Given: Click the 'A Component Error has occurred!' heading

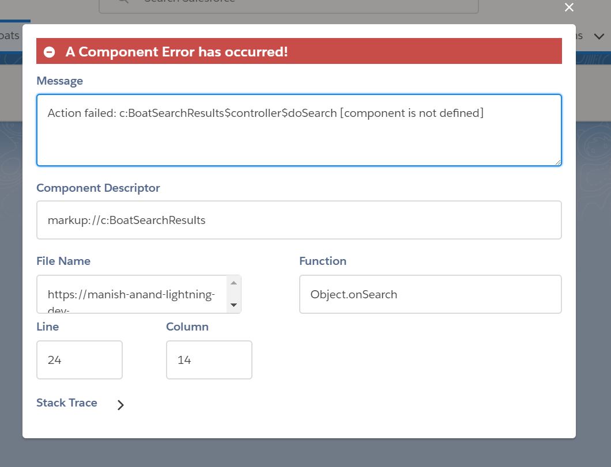Looking at the screenshot, I should 176,52.
